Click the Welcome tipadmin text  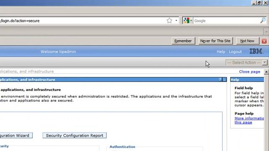(58, 52)
